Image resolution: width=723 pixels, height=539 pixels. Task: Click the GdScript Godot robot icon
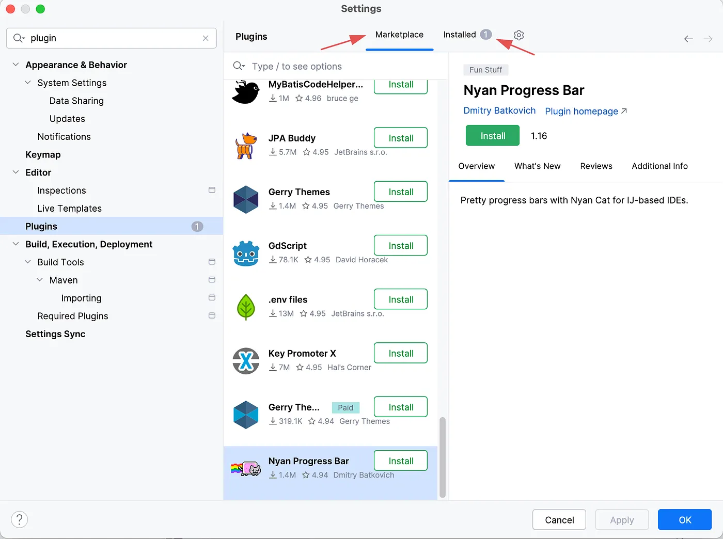(x=246, y=253)
